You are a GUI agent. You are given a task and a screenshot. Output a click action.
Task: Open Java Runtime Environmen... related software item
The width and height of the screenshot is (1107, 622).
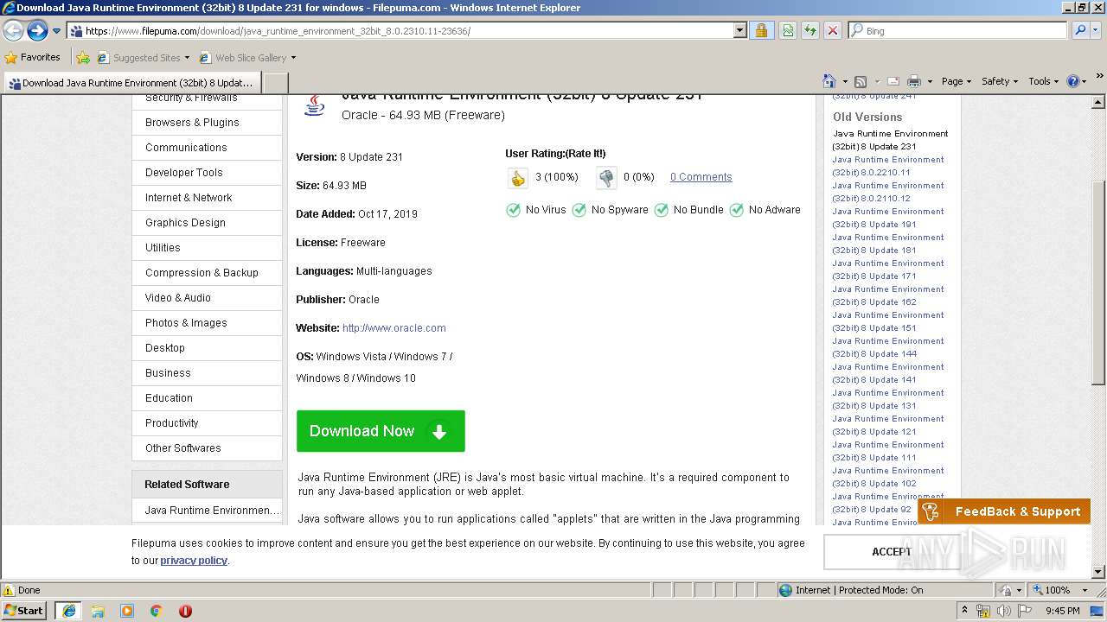[212, 511]
